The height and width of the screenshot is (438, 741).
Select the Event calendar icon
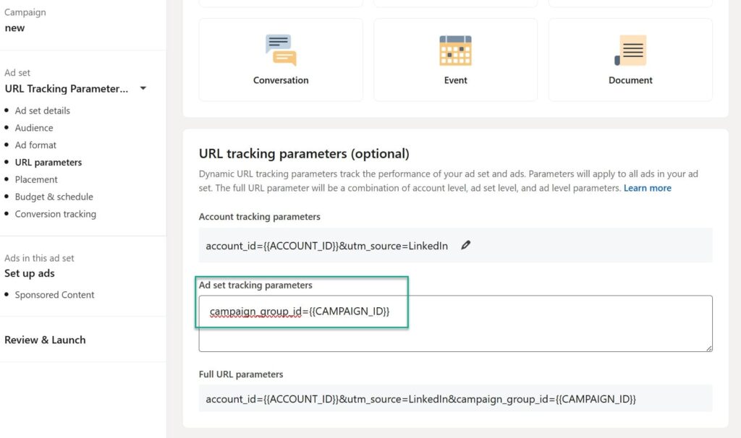point(455,50)
